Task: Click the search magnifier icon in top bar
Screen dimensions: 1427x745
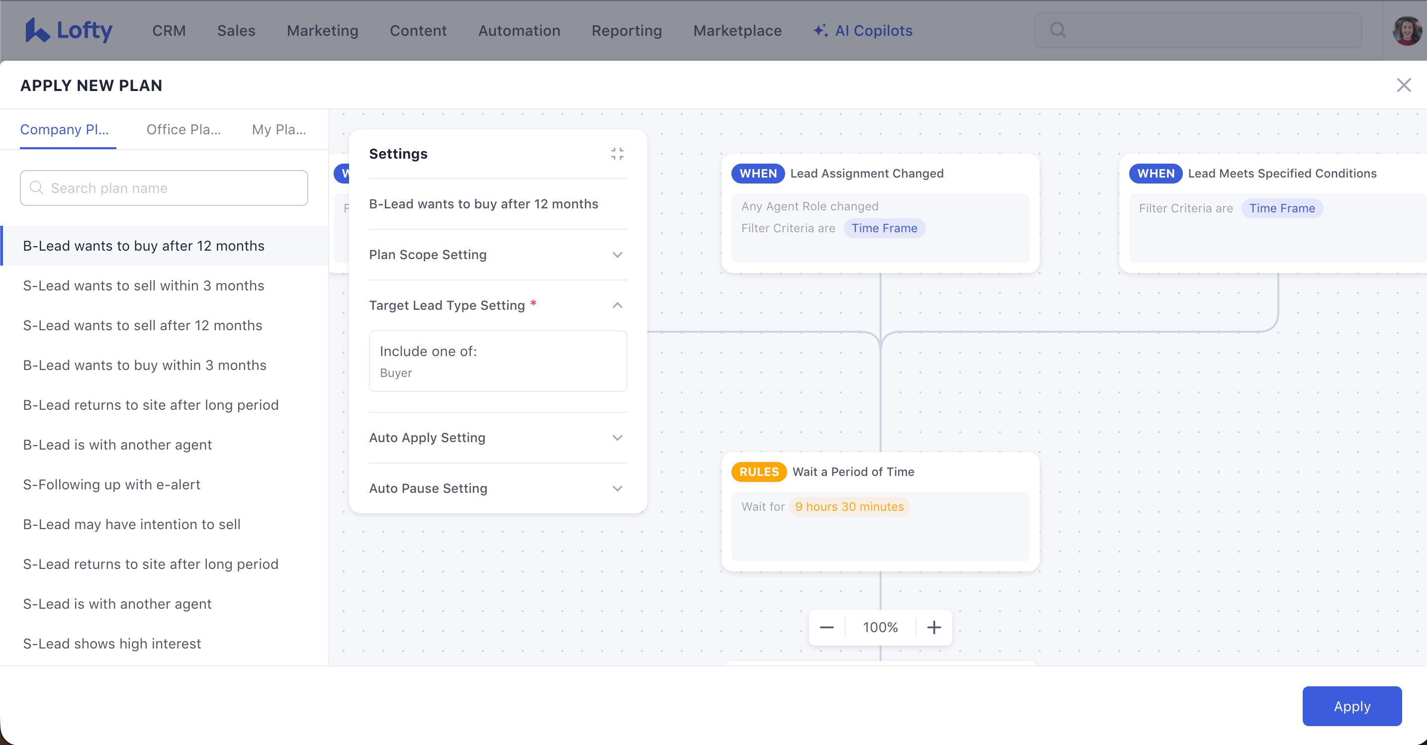Action: (x=1058, y=30)
